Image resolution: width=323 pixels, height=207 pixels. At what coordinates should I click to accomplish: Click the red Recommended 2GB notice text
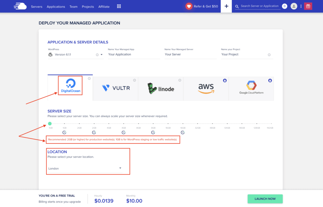click(x=113, y=140)
